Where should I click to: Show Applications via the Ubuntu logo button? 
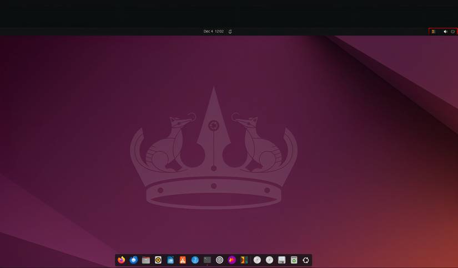(306, 260)
